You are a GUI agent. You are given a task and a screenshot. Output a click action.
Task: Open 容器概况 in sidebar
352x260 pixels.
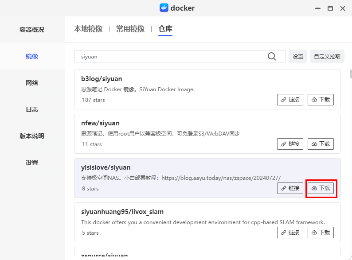32,30
